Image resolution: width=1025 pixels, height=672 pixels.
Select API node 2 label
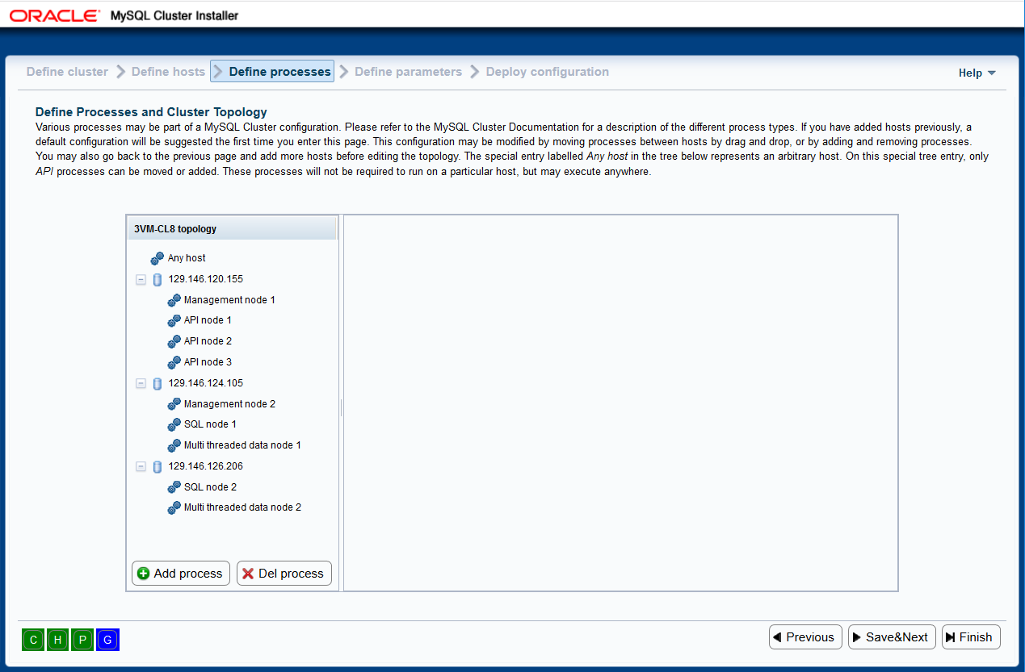[x=208, y=341]
